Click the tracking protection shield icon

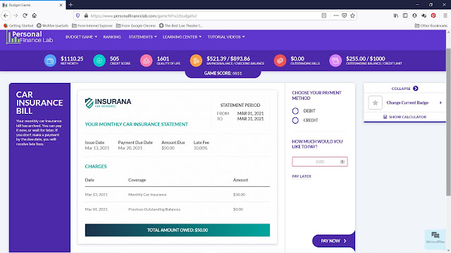click(78, 15)
